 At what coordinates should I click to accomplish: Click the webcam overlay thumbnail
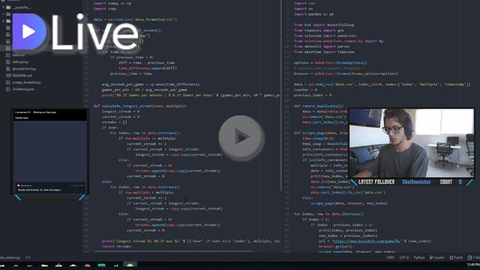(412, 143)
